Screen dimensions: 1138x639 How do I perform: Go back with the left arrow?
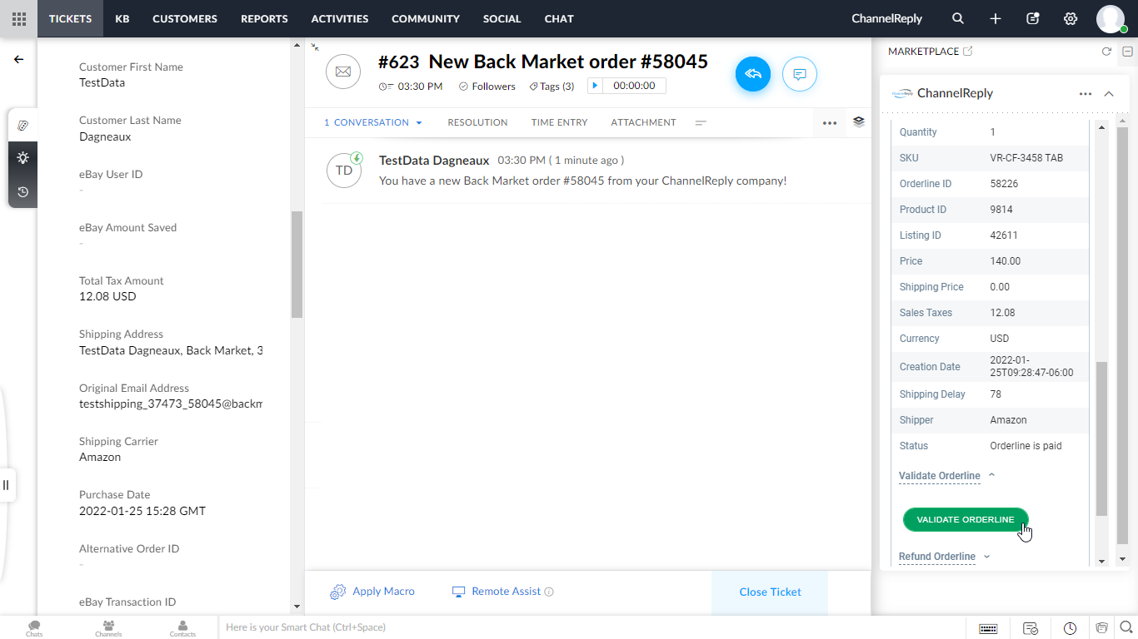point(18,59)
